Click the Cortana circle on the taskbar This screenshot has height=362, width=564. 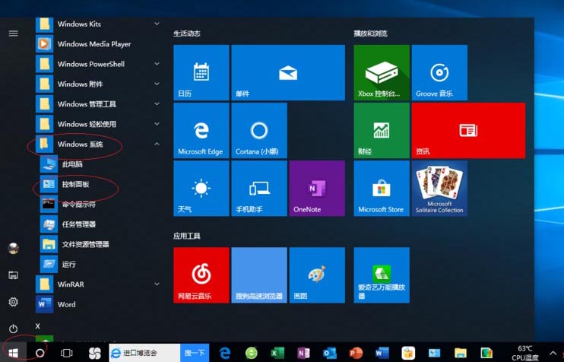coord(40,353)
